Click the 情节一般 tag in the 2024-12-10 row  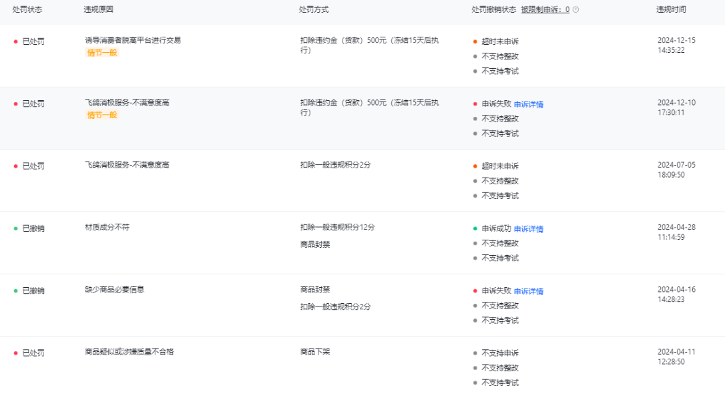[102, 115]
